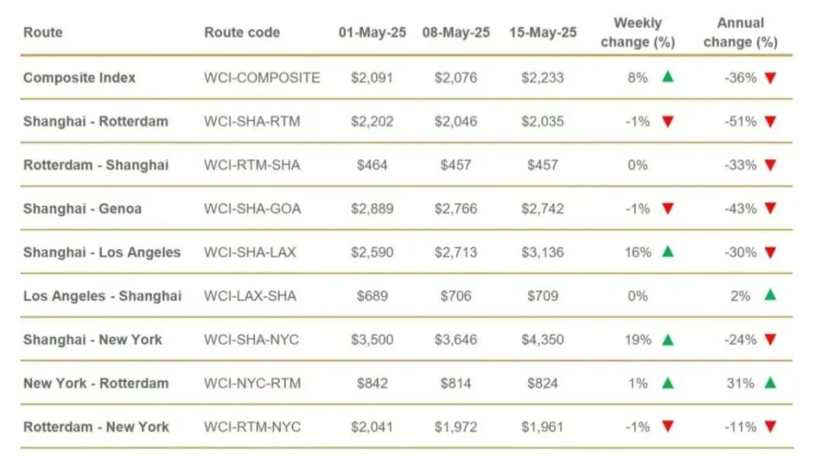Screen dimensions: 822x471
Task: Click red weekly arrow for Rotterdam - New York
Action: tap(667, 426)
